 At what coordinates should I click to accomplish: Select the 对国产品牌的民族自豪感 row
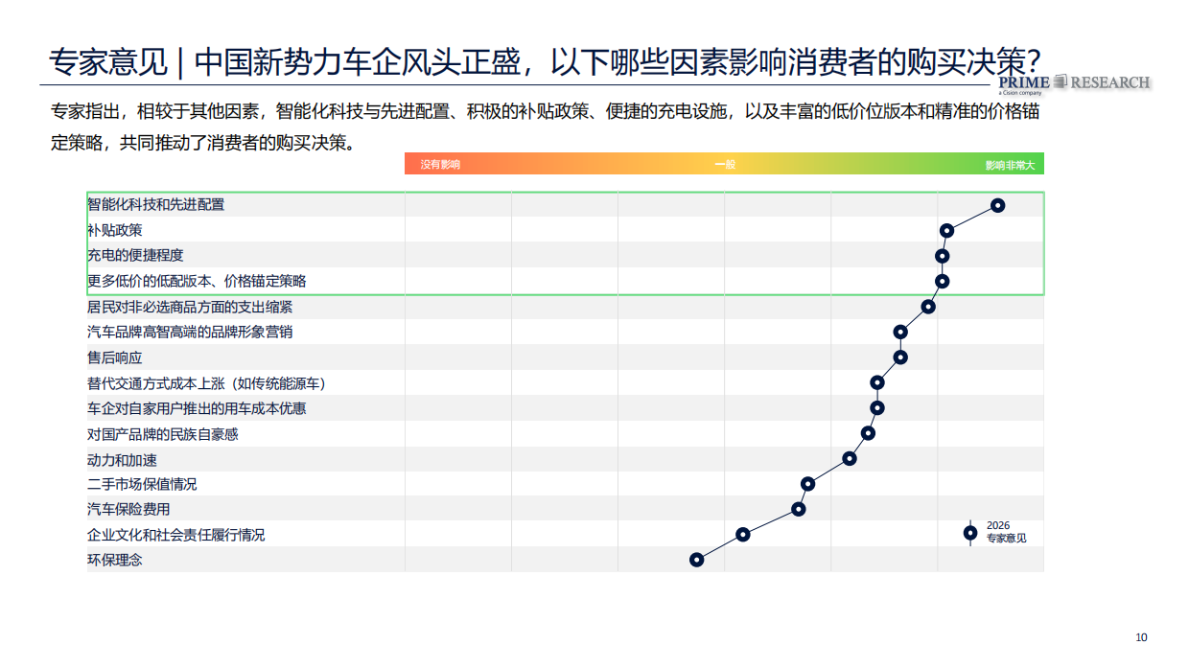(163, 433)
